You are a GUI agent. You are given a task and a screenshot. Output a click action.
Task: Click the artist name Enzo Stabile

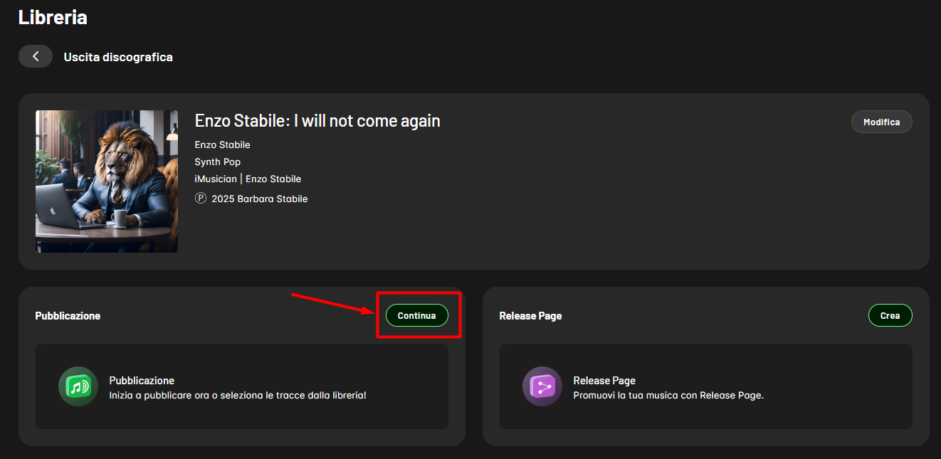(x=222, y=144)
